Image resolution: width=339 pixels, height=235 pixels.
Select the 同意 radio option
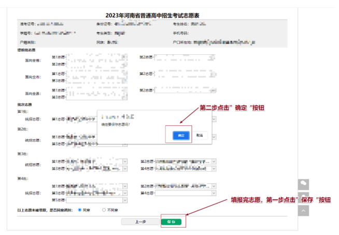click(x=80, y=210)
